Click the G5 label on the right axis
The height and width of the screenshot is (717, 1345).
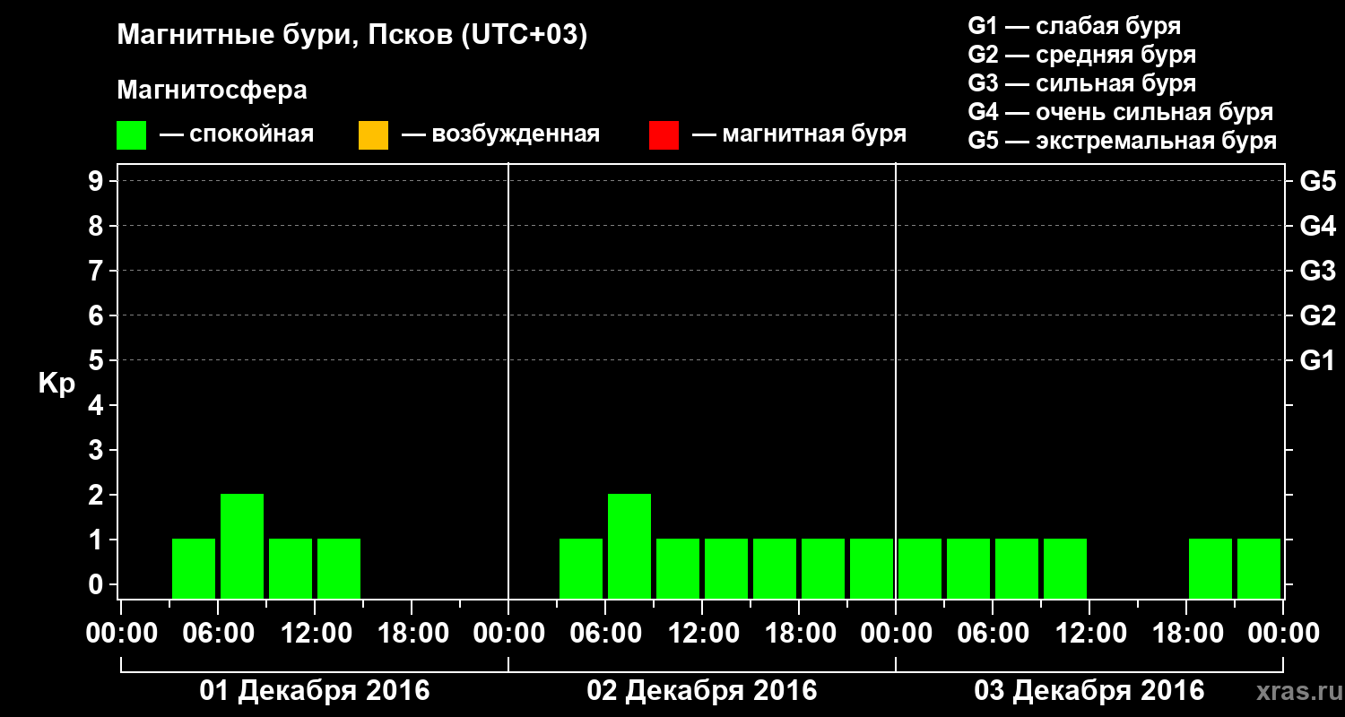(x=1317, y=182)
